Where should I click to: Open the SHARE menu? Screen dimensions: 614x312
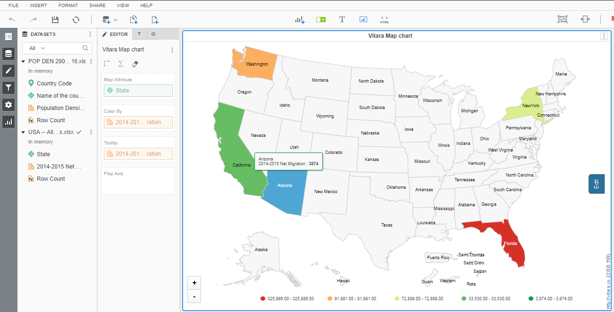(97, 5)
